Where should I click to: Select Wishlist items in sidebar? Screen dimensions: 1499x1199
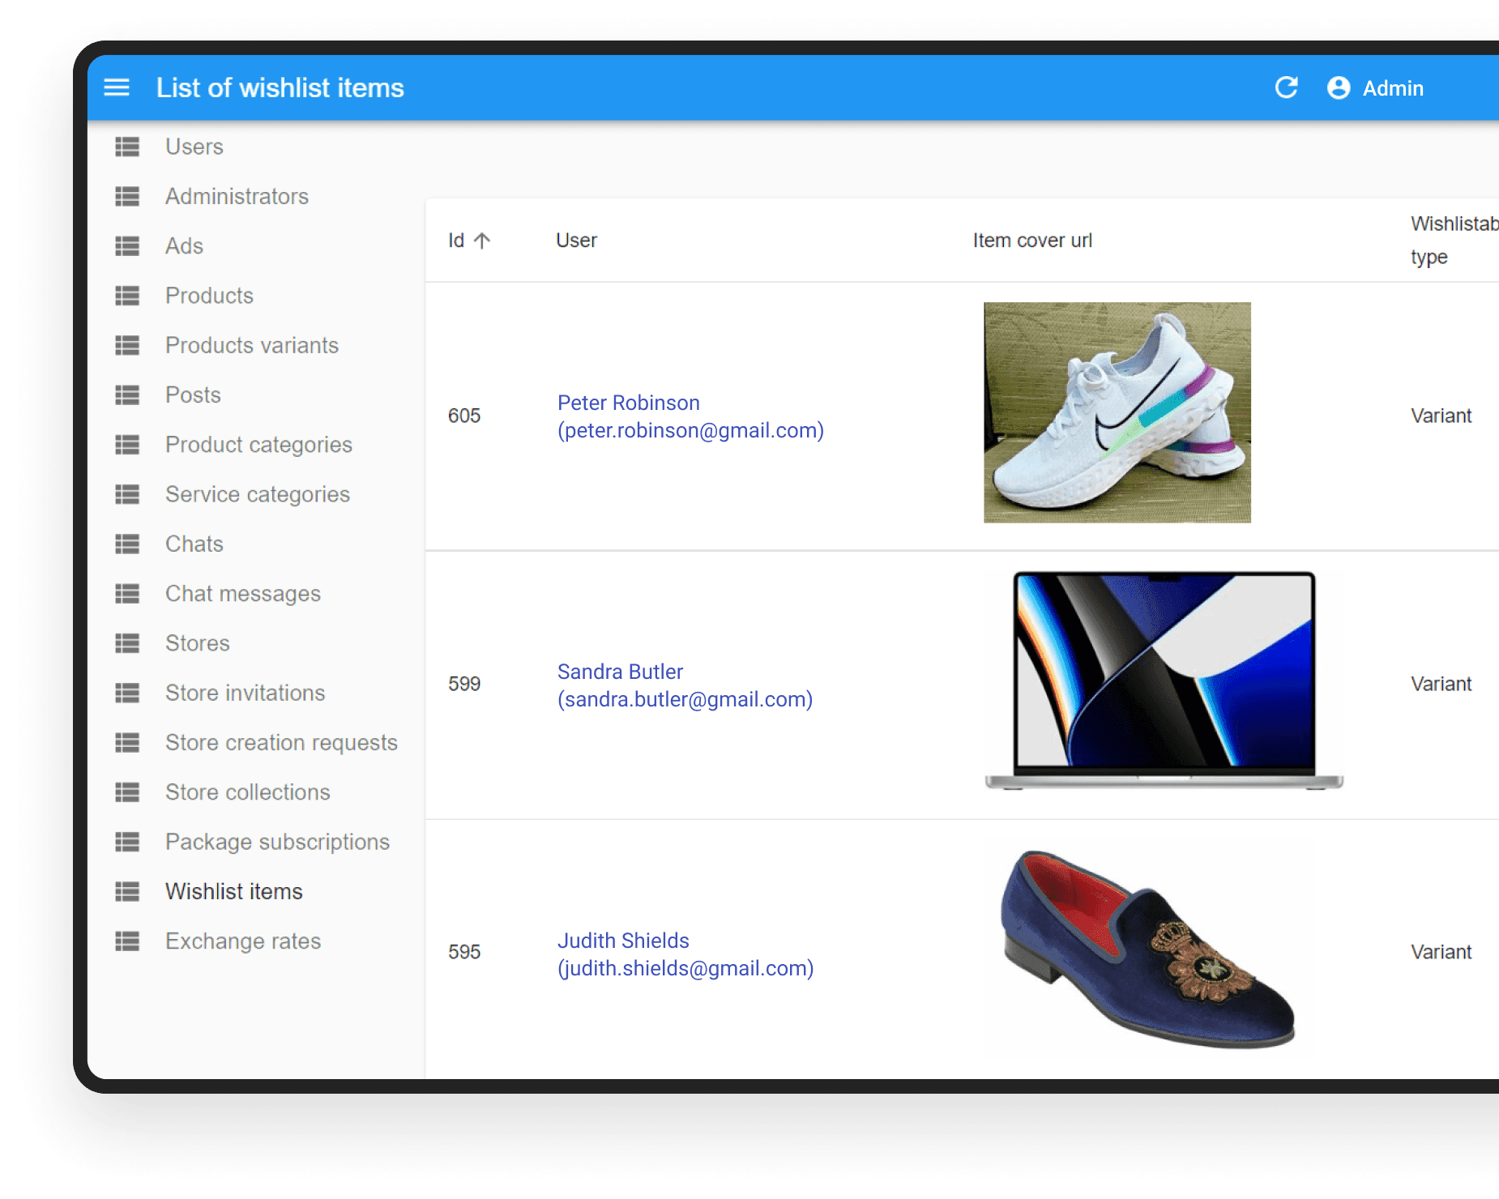pyautogui.click(x=233, y=891)
